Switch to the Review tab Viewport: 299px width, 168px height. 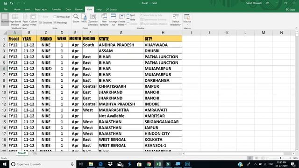(79, 9)
